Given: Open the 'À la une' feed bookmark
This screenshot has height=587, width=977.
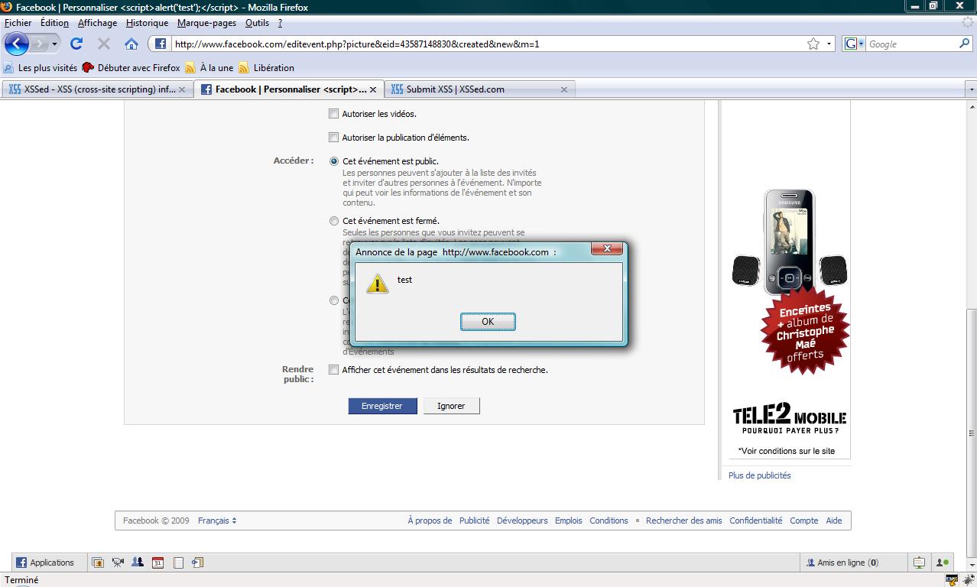Looking at the screenshot, I should click(209, 68).
